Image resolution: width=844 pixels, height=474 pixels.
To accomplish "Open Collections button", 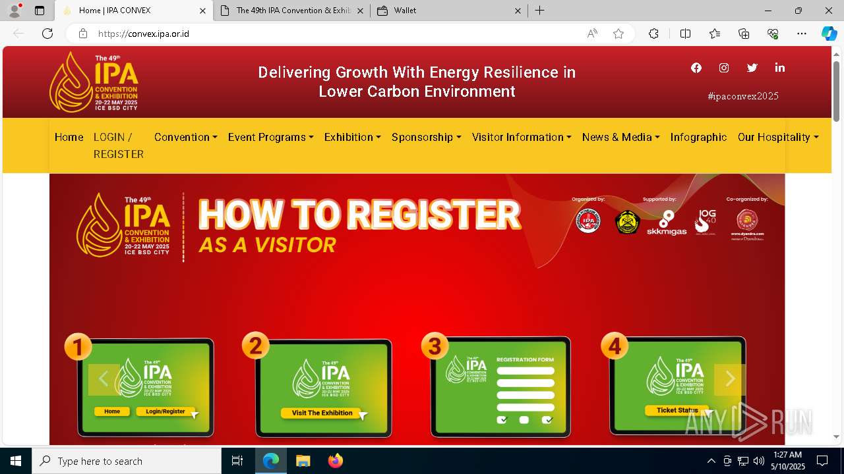I will click(744, 34).
